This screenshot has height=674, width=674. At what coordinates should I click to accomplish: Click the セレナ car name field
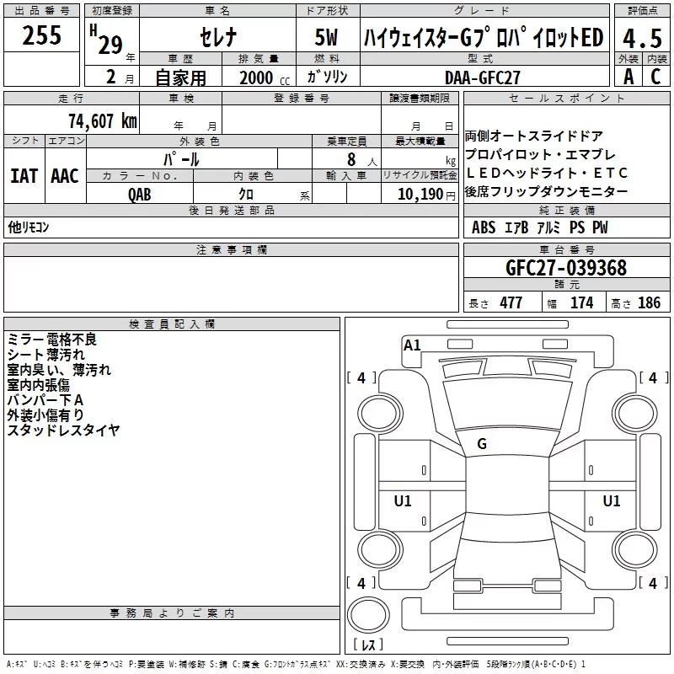(x=218, y=35)
